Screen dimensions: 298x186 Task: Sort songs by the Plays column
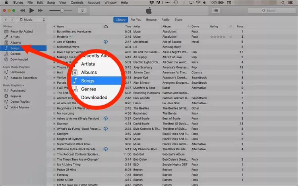(x=240, y=27)
